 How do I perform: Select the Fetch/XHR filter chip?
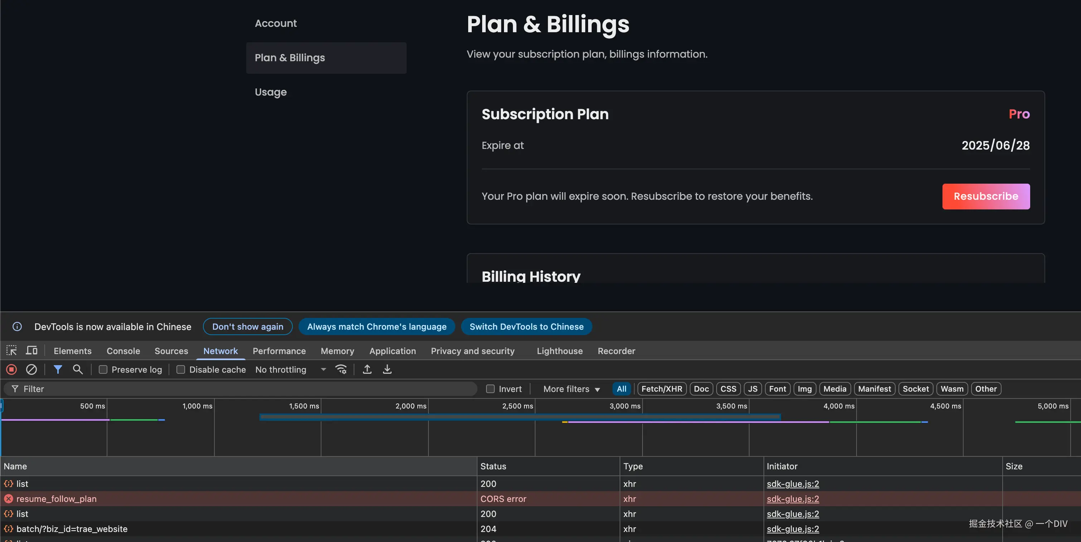(x=662, y=389)
